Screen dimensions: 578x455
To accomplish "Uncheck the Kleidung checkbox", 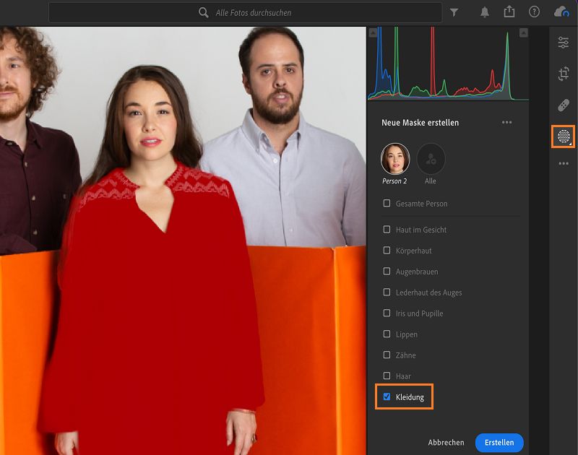I will 387,396.
